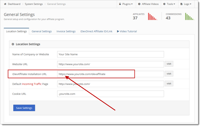Click the Location Settings panel title
The height and width of the screenshot is (127, 201).
pos(28,44)
